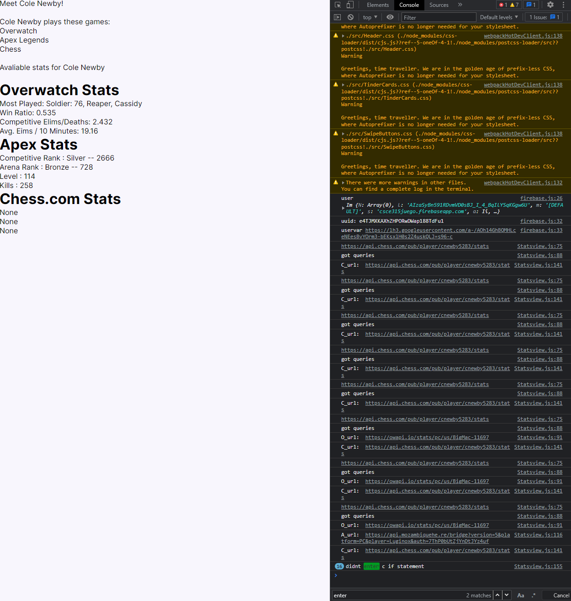Screen dimensions: 571x601
Task: Click 'Arena Rank : Bronze -- 728' text
Action: pyautogui.click(x=47, y=167)
